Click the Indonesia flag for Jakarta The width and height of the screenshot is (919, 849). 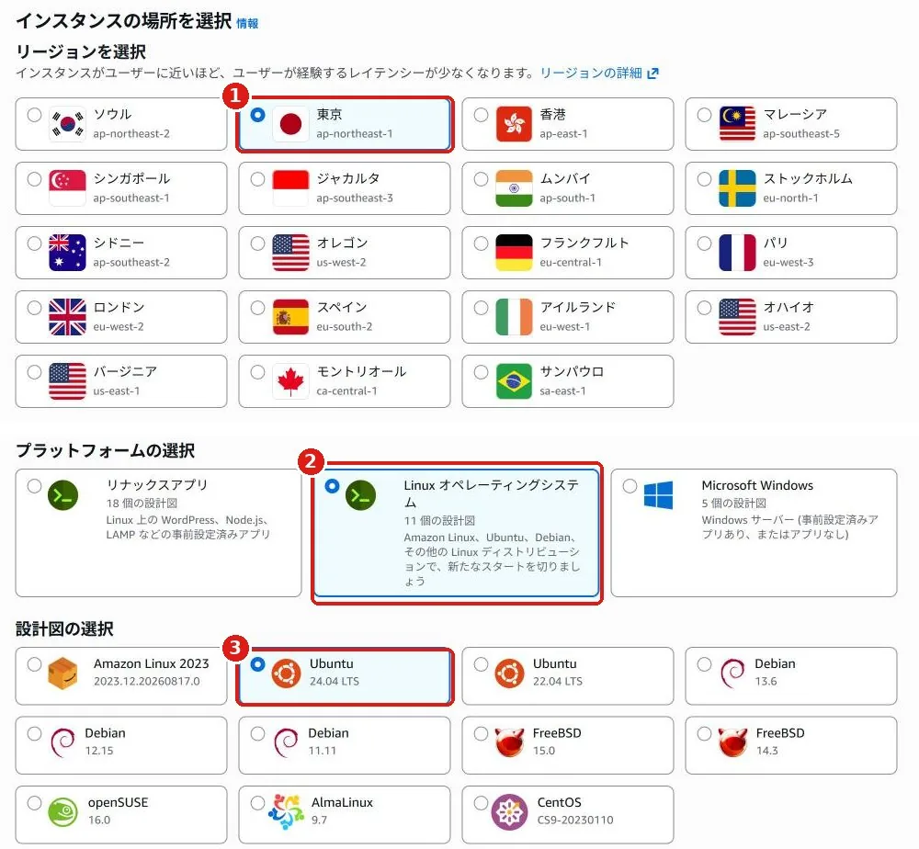pyautogui.click(x=290, y=188)
